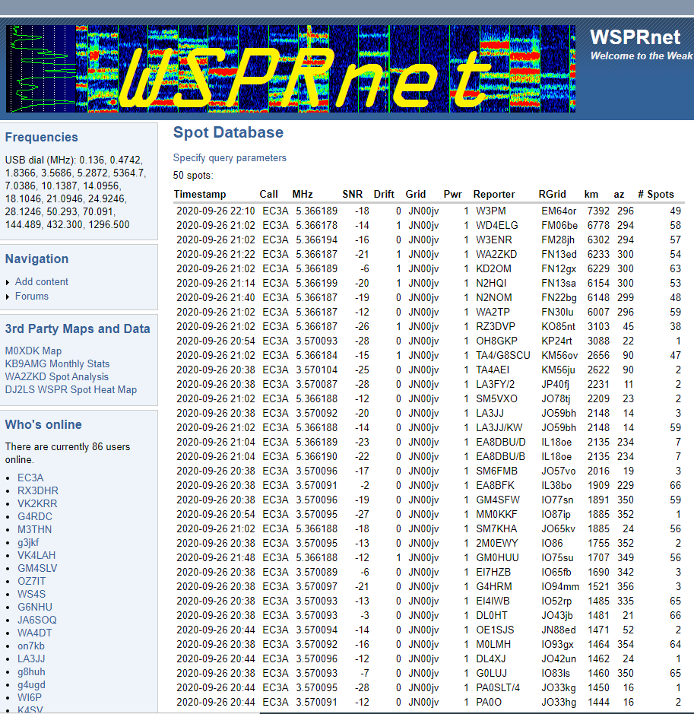Click the MHz column header
This screenshot has width=694, height=714.
303,194
